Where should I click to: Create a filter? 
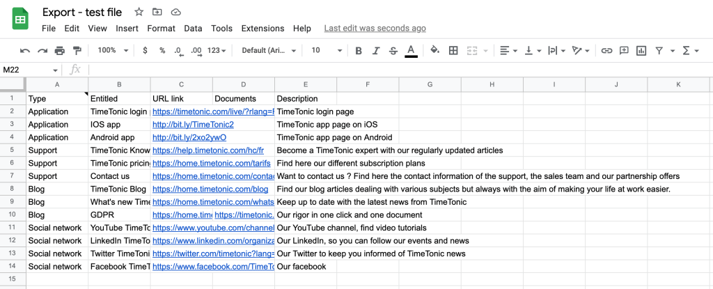tap(659, 51)
